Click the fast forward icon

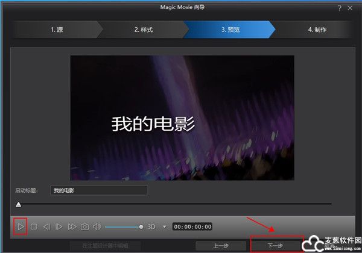[x=72, y=226]
